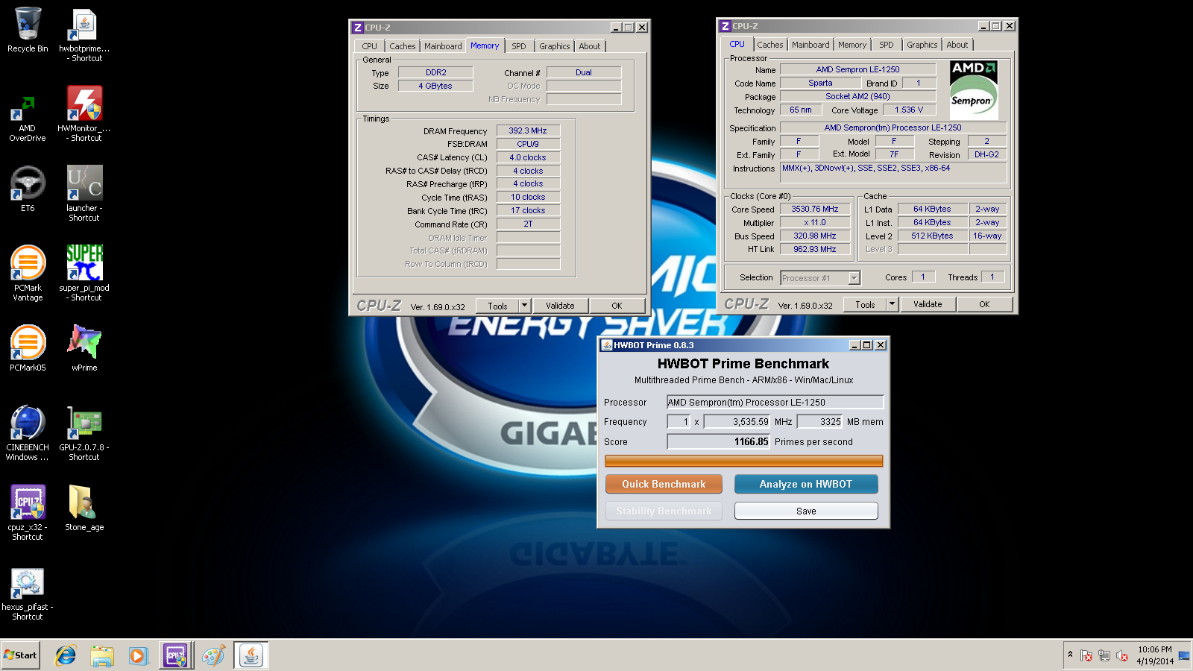
Task: Click Show desktop tray icon
Action: tap(1184, 655)
